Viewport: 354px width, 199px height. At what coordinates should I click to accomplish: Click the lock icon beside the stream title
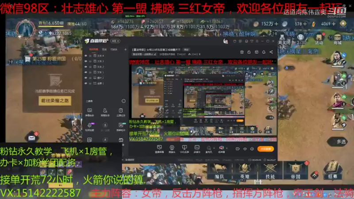tap(249, 52)
